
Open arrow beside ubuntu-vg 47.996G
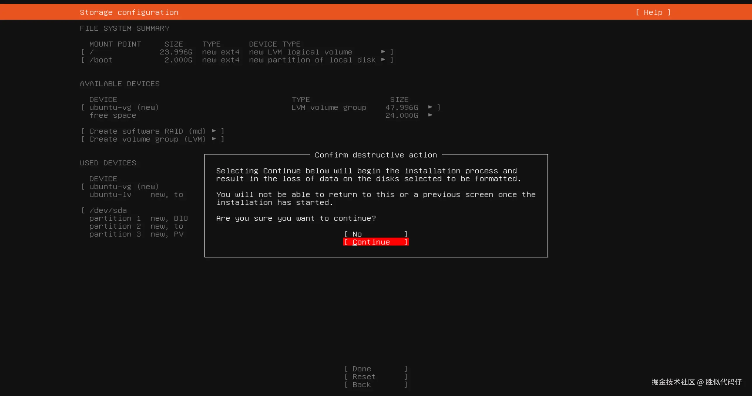pos(430,107)
